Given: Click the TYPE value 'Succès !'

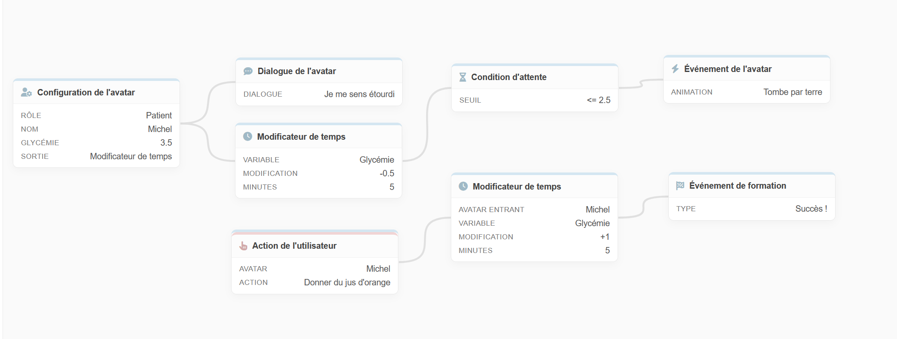Looking at the screenshot, I should pyautogui.click(x=811, y=209).
